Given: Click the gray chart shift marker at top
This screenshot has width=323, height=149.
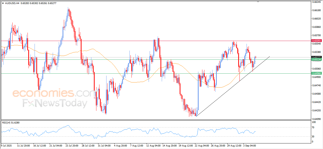Looking at the screenshot, I should click(x=258, y=2).
